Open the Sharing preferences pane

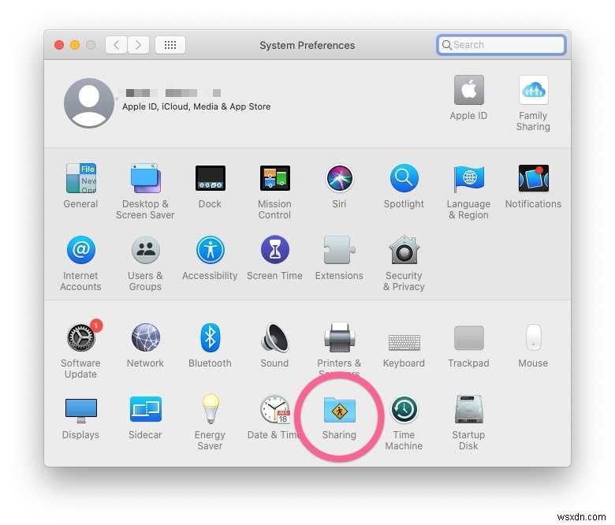pos(339,410)
